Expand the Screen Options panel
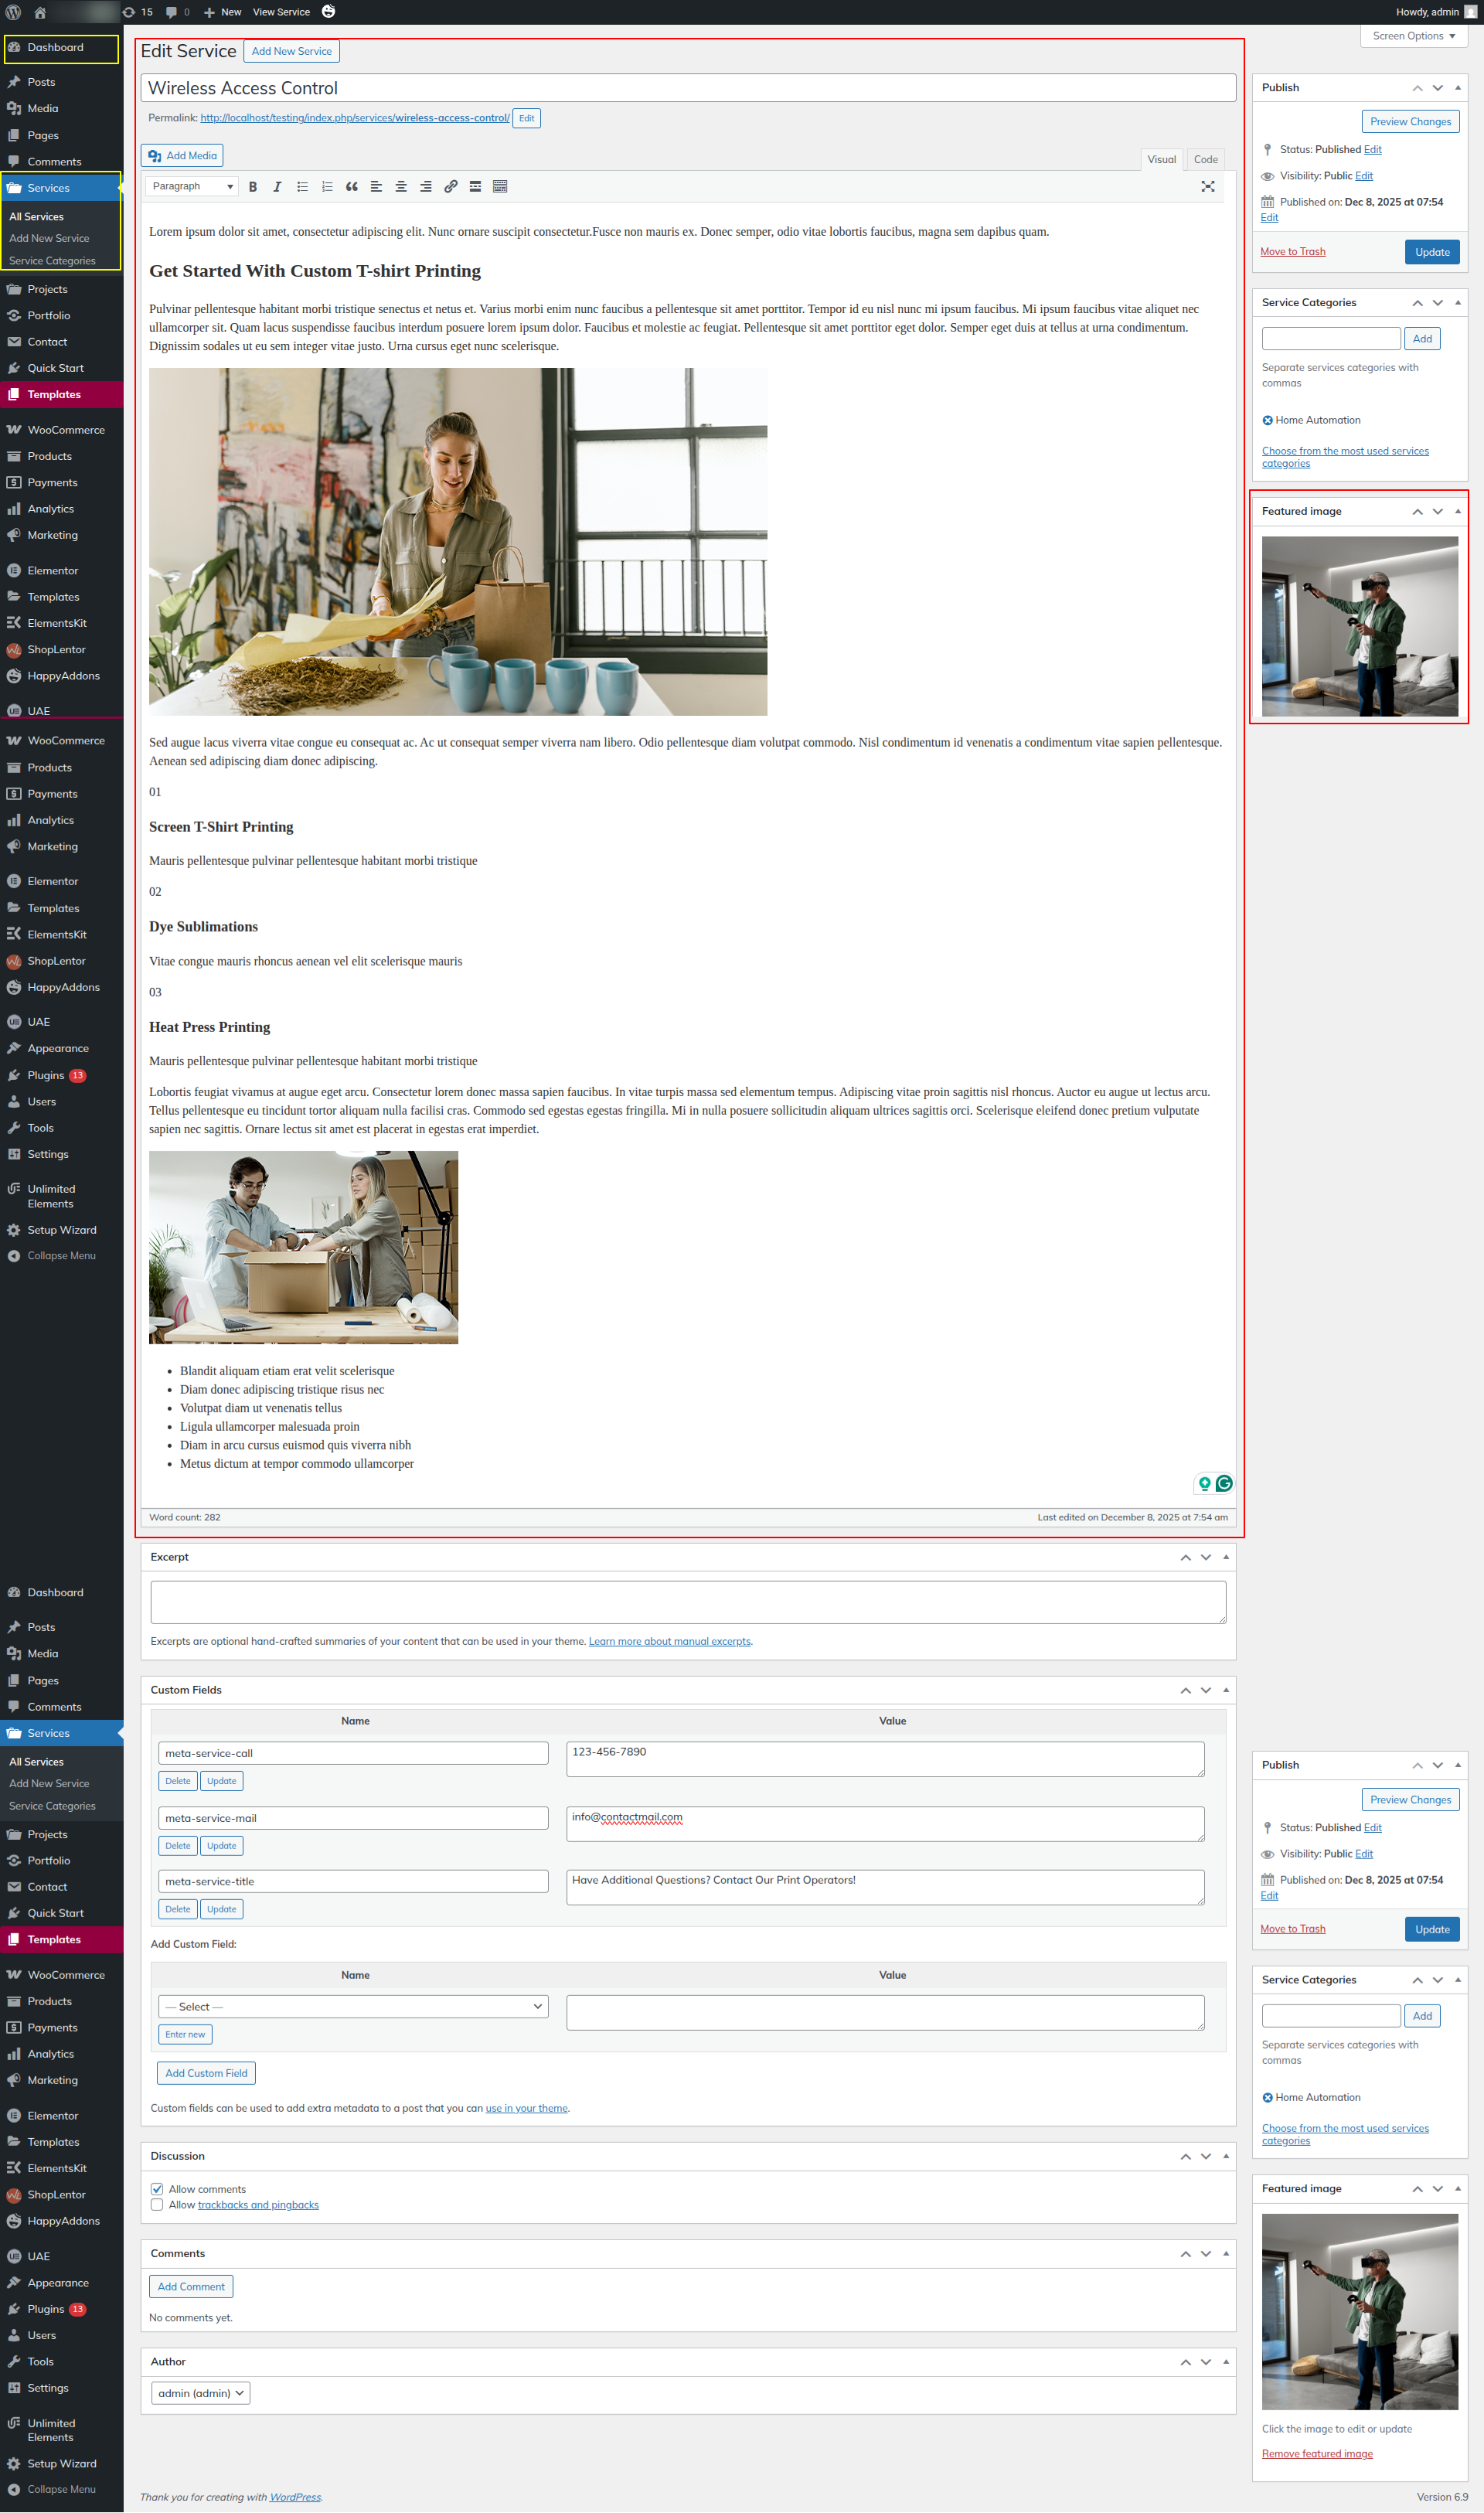The image size is (1484, 2513). click(x=1412, y=36)
